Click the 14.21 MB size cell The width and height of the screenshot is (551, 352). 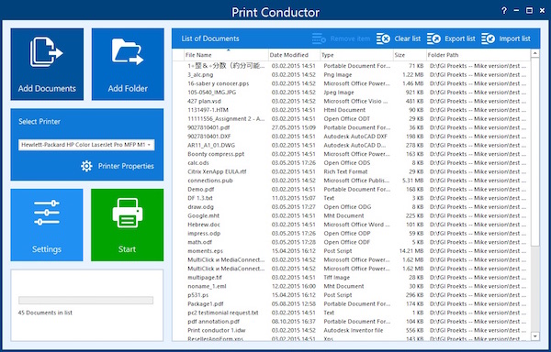(411, 251)
